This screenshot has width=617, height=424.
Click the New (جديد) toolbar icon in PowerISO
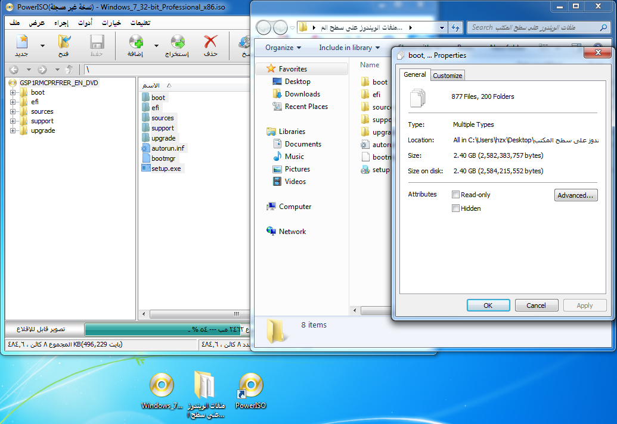coord(21,46)
